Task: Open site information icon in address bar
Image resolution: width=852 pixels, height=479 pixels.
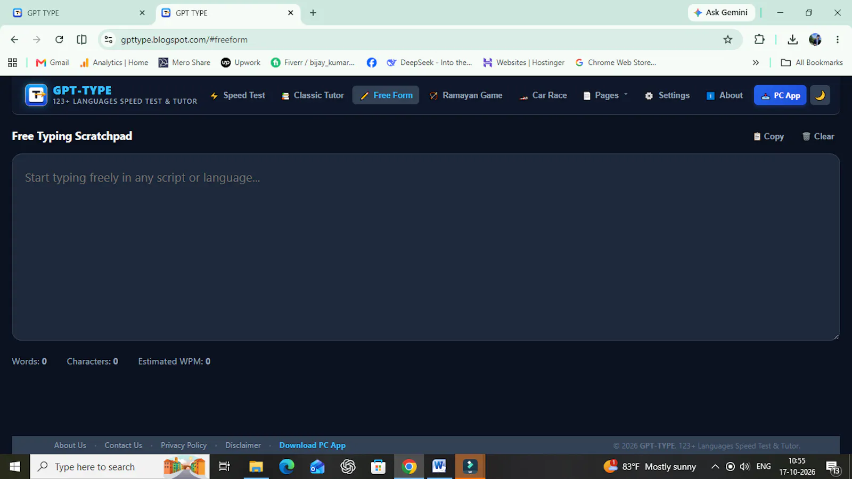Action: (109, 39)
